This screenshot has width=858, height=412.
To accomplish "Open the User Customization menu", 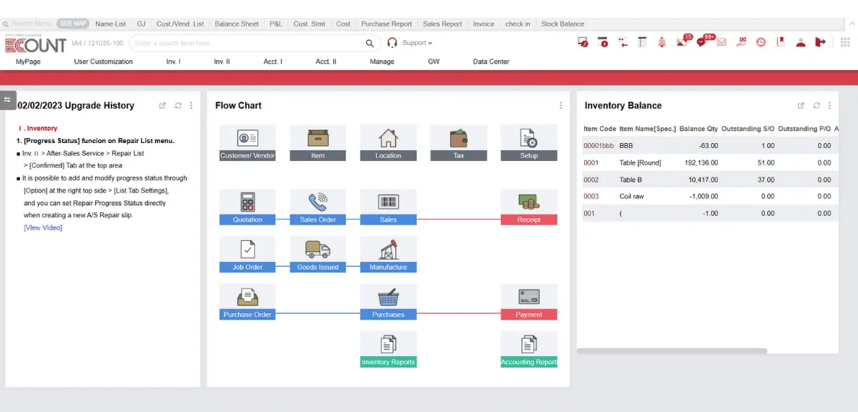I will (x=103, y=62).
